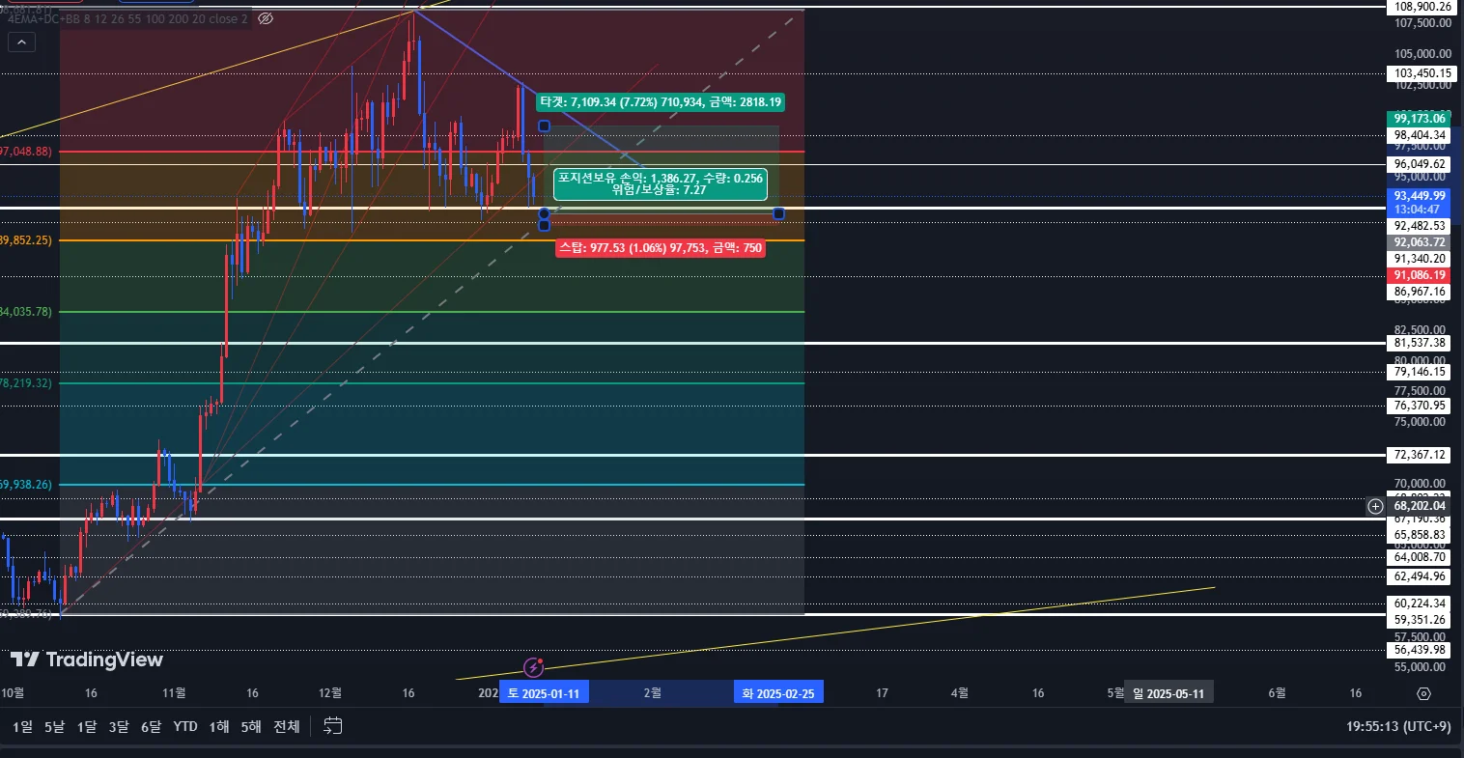Open the go-to-date calendar icon
The width and height of the screenshot is (1464, 758).
(x=333, y=726)
